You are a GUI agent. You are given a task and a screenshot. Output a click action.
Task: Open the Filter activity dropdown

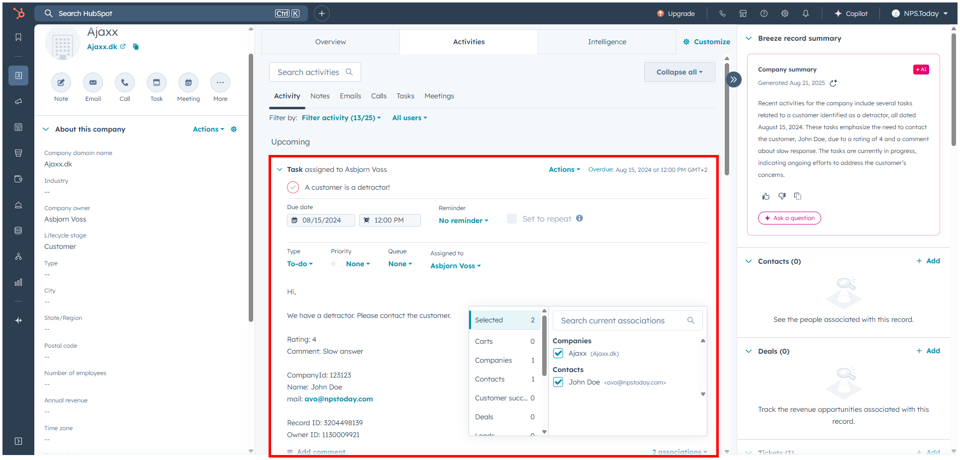pos(341,118)
